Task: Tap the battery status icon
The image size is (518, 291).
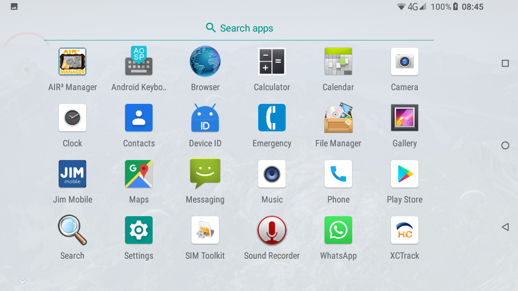Action: (456, 6)
